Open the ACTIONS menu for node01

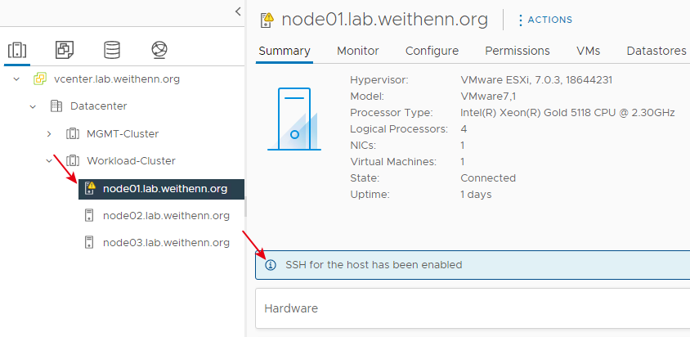point(544,20)
